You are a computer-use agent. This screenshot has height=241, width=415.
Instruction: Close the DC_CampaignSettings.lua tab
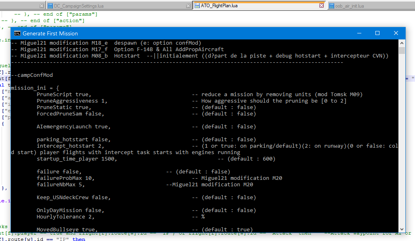click(188, 6)
